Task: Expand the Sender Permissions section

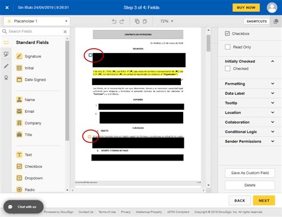Action: click(x=250, y=141)
